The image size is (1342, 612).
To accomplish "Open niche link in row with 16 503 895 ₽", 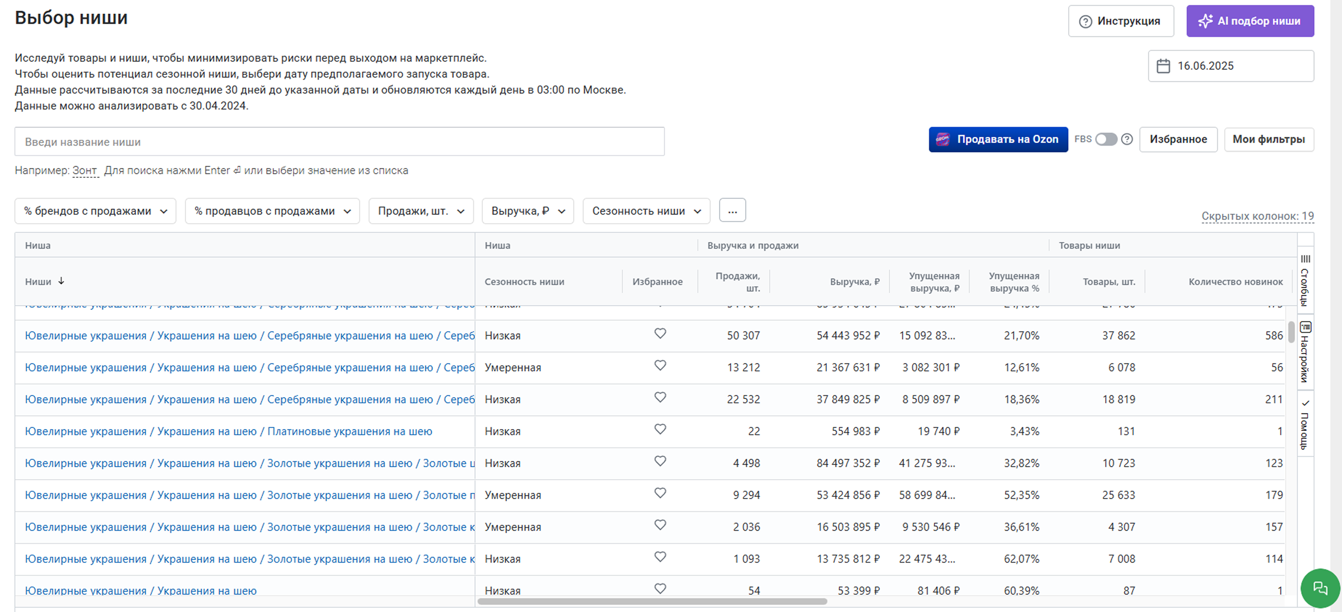I will [x=250, y=527].
